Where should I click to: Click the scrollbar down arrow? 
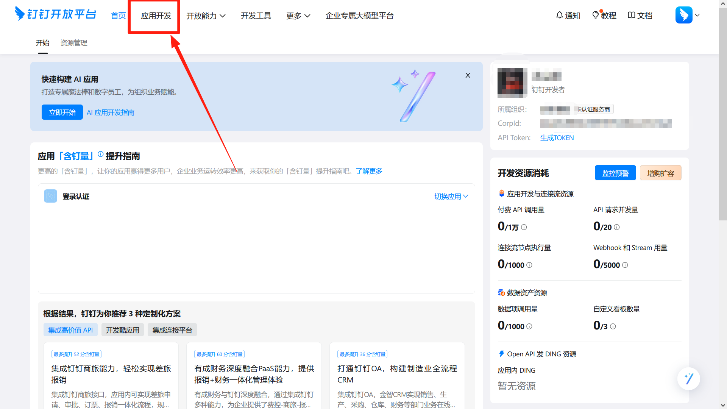point(723,405)
